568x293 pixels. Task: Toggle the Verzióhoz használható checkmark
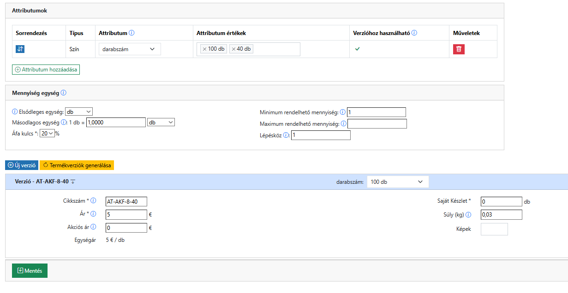(357, 49)
